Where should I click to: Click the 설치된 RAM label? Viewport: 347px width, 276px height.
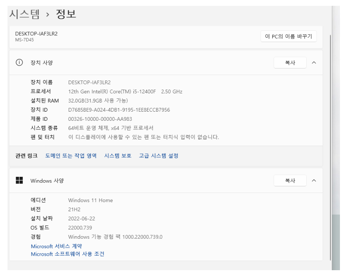(45, 101)
